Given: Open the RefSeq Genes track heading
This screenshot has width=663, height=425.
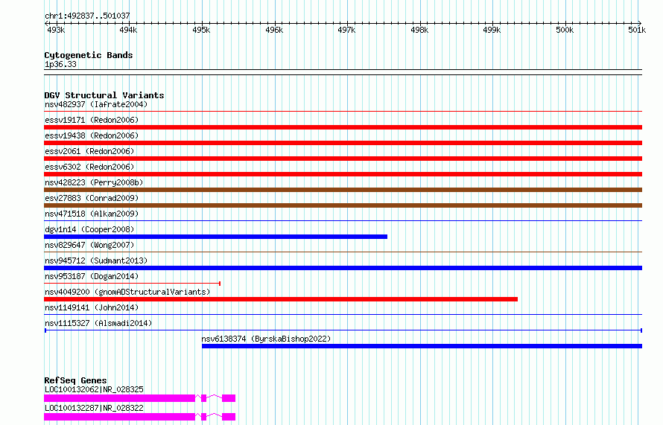Looking at the screenshot, I should [75, 380].
